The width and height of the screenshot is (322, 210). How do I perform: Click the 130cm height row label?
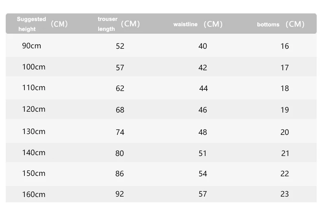(x=33, y=132)
